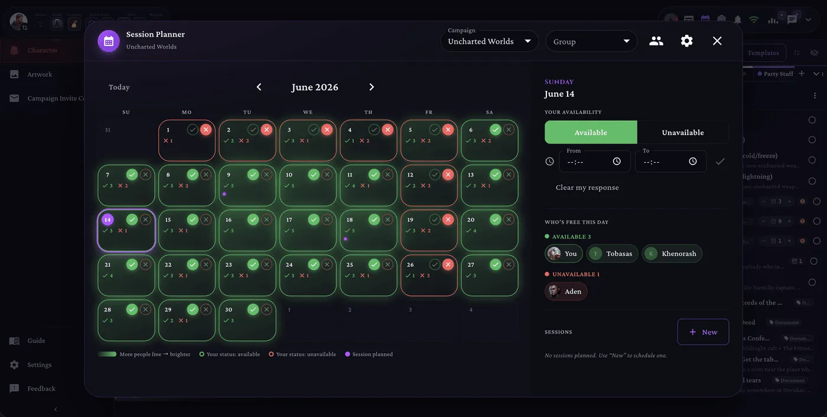827x417 pixels.
Task: Mark June 12 as available
Action: point(435,175)
